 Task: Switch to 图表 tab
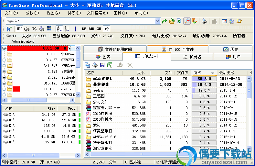[103, 57]
